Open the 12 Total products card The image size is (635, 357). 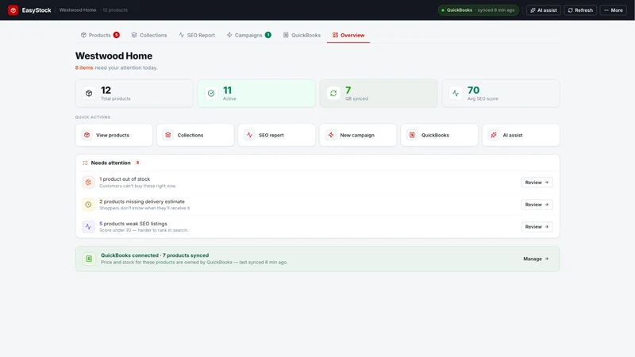[134, 94]
